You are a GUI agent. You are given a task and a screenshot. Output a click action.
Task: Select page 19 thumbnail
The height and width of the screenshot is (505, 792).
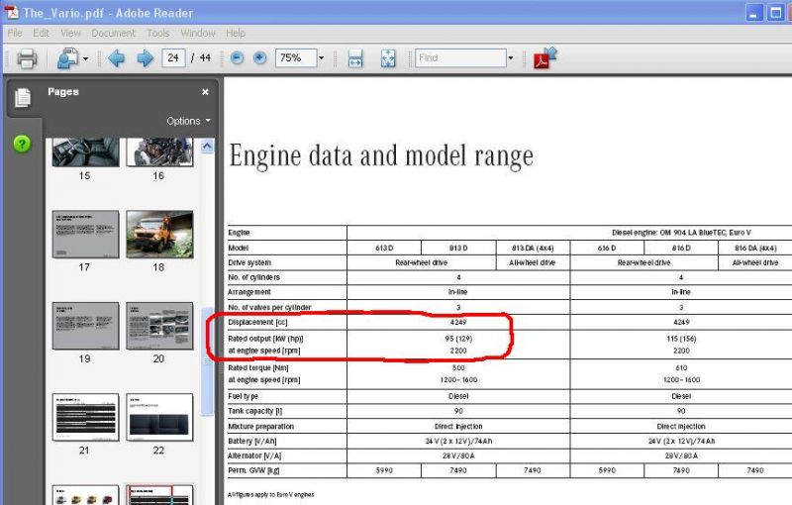coord(85,326)
